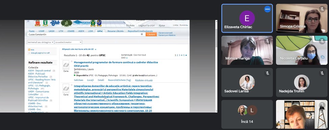
Task: Go to results page 5
Action: coord(184,55)
